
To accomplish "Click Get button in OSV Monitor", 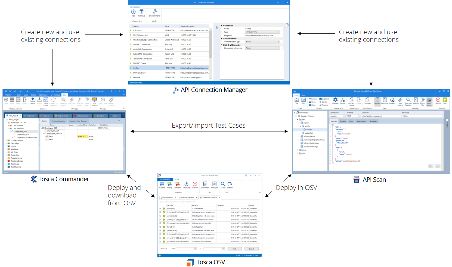I will pyautogui.click(x=234, y=249).
